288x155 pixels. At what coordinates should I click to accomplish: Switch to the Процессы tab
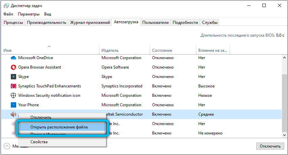point(13,23)
